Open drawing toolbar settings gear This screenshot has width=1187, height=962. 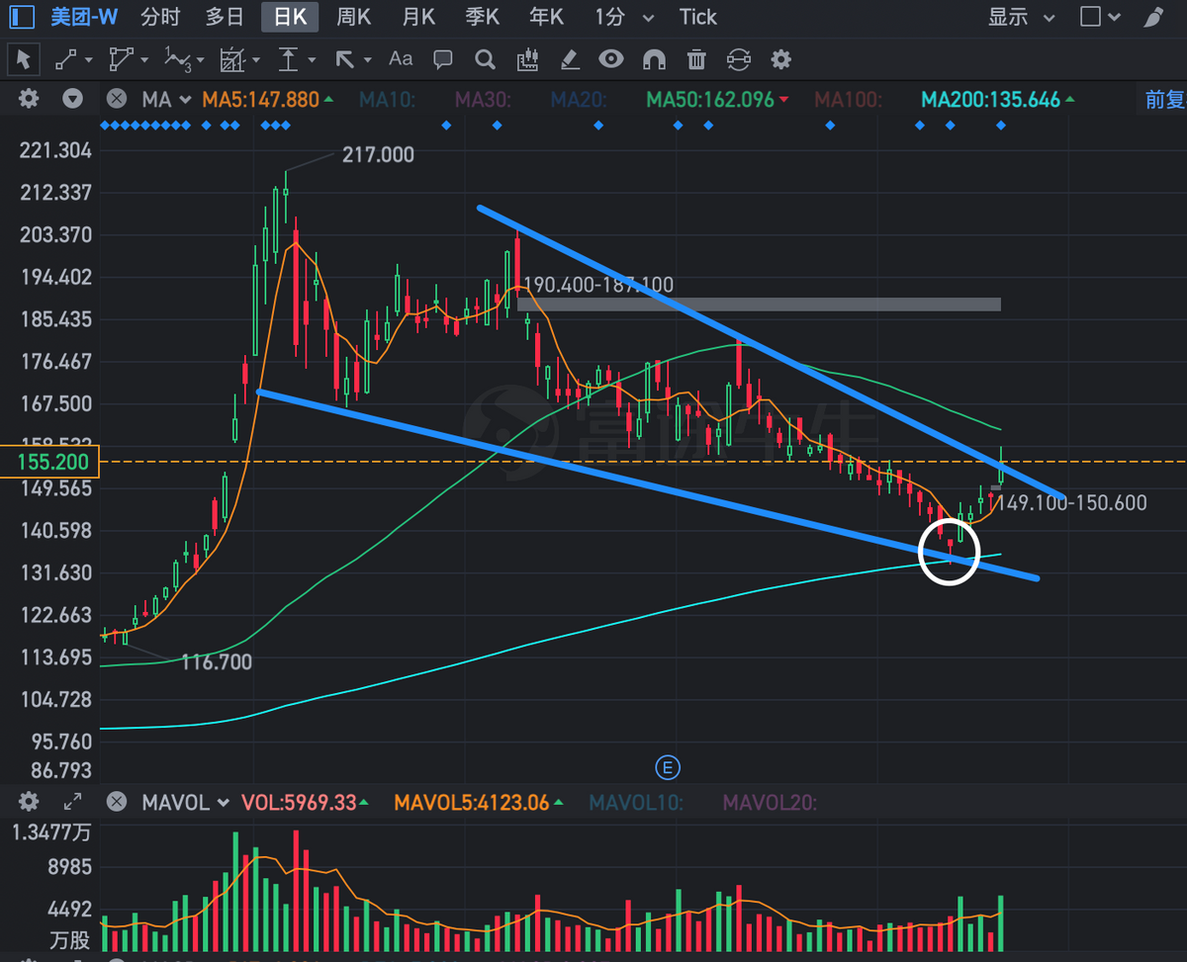(781, 59)
